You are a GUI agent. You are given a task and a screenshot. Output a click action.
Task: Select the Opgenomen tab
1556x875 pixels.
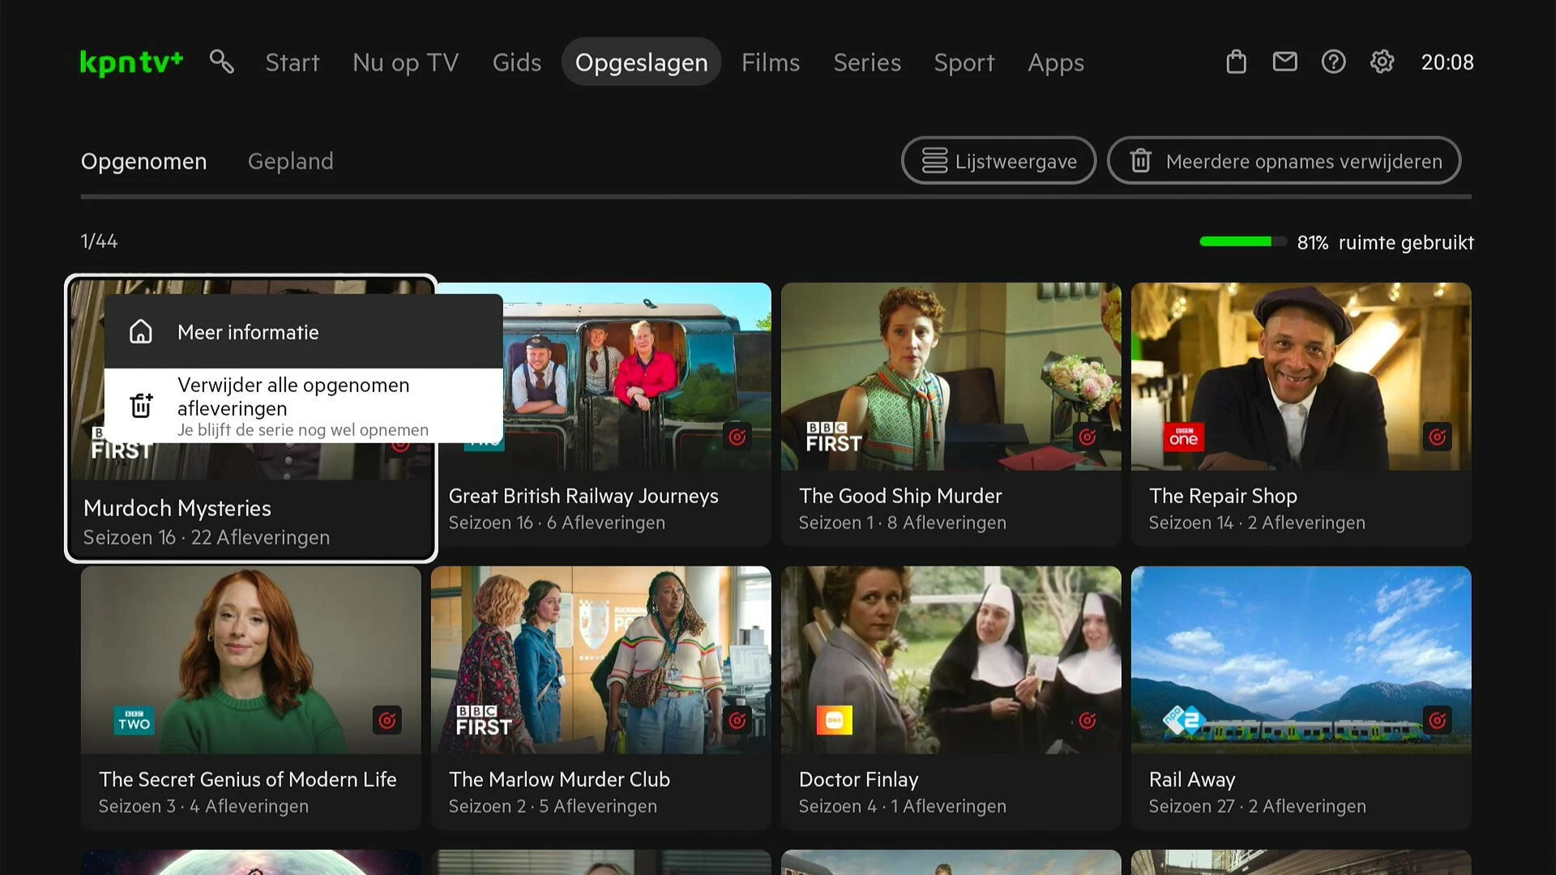tap(143, 161)
